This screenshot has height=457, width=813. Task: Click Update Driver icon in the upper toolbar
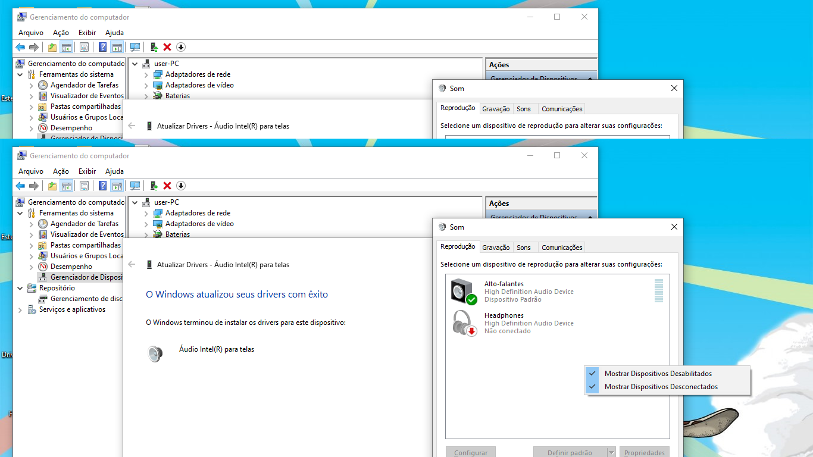tap(154, 47)
